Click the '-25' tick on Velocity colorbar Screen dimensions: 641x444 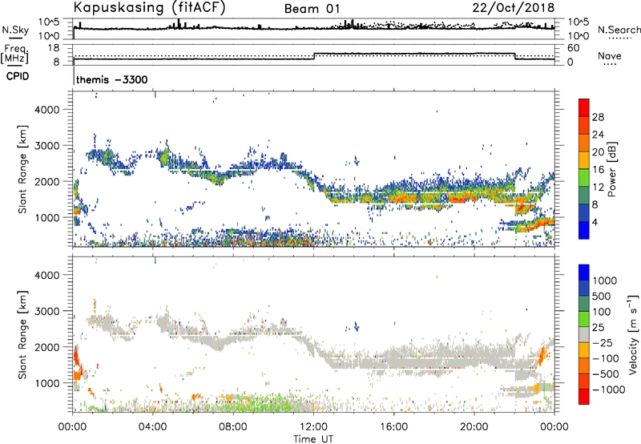603,342
